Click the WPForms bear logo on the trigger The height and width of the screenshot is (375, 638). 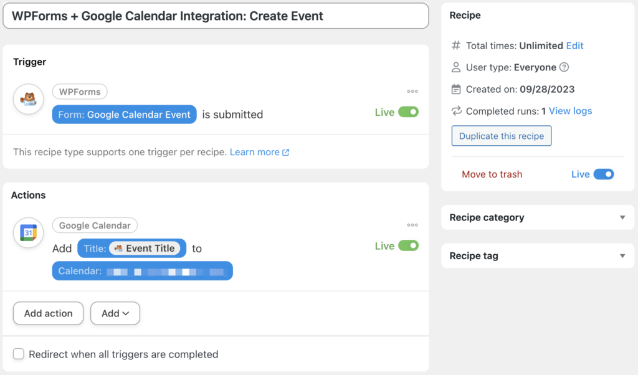(28, 98)
